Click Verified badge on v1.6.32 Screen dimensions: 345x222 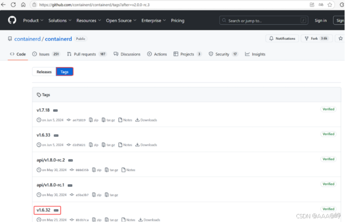tap(329, 209)
